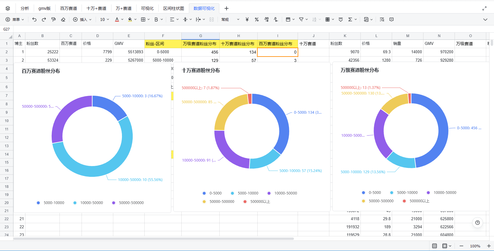Toggle 50000-500000 legend in 百万赛道 chart
This screenshot has height=251, width=494.
tap(128, 203)
